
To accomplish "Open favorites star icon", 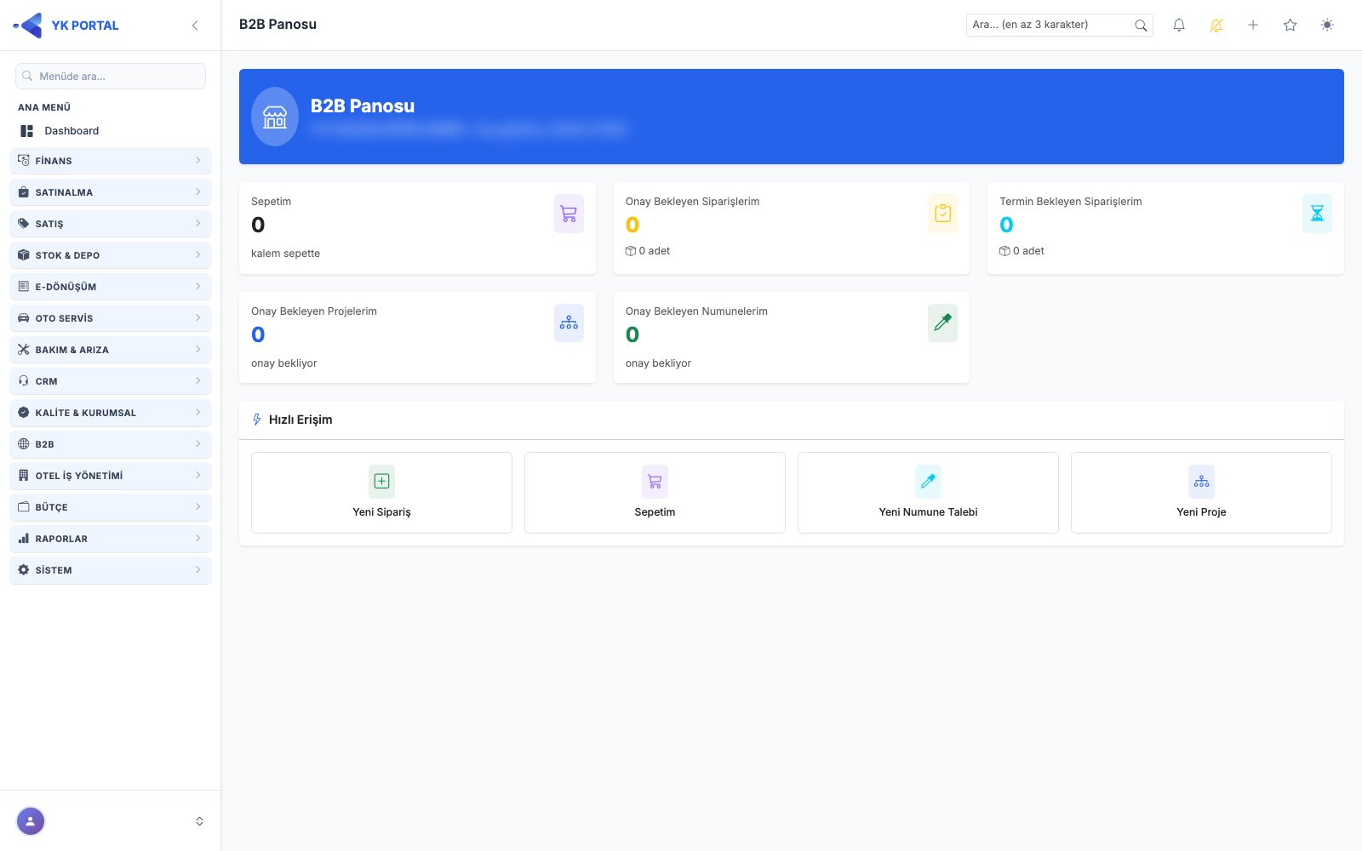I will coord(1290,26).
